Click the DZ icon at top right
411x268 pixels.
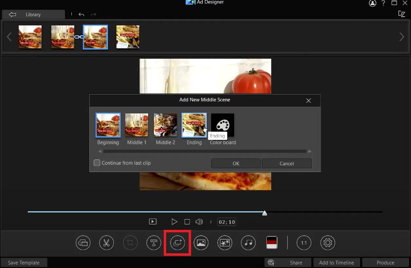pyautogui.click(x=402, y=14)
